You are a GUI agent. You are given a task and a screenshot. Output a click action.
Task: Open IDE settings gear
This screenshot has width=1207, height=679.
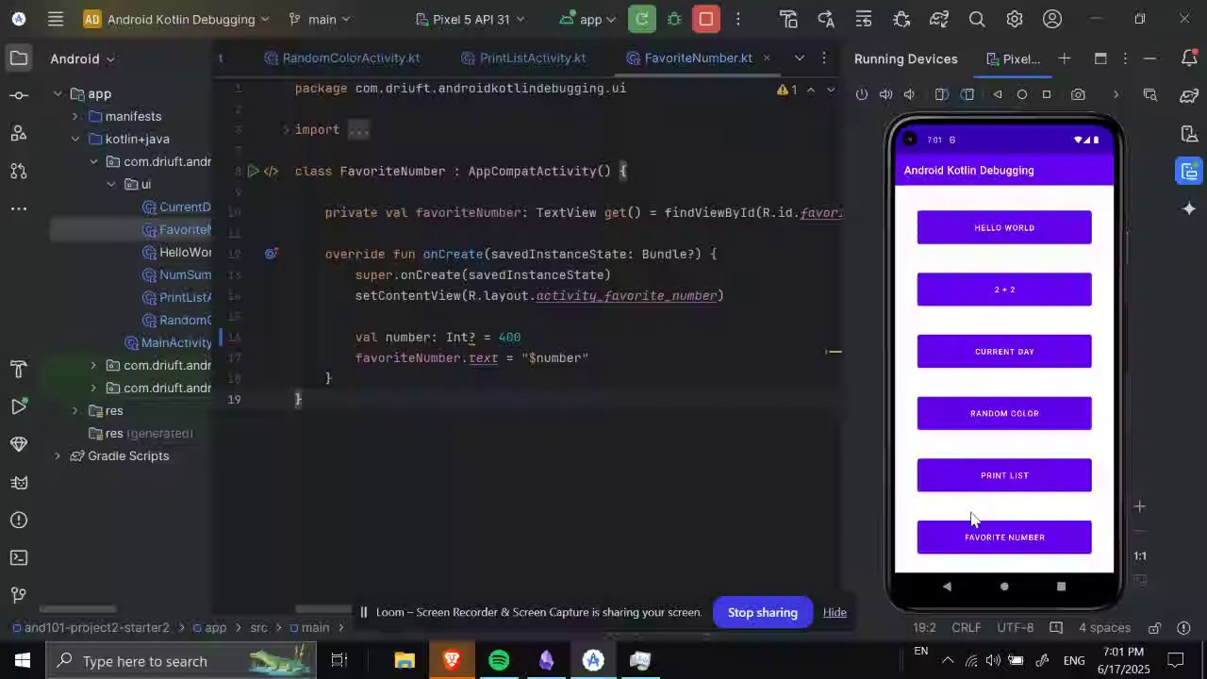[x=1015, y=19]
